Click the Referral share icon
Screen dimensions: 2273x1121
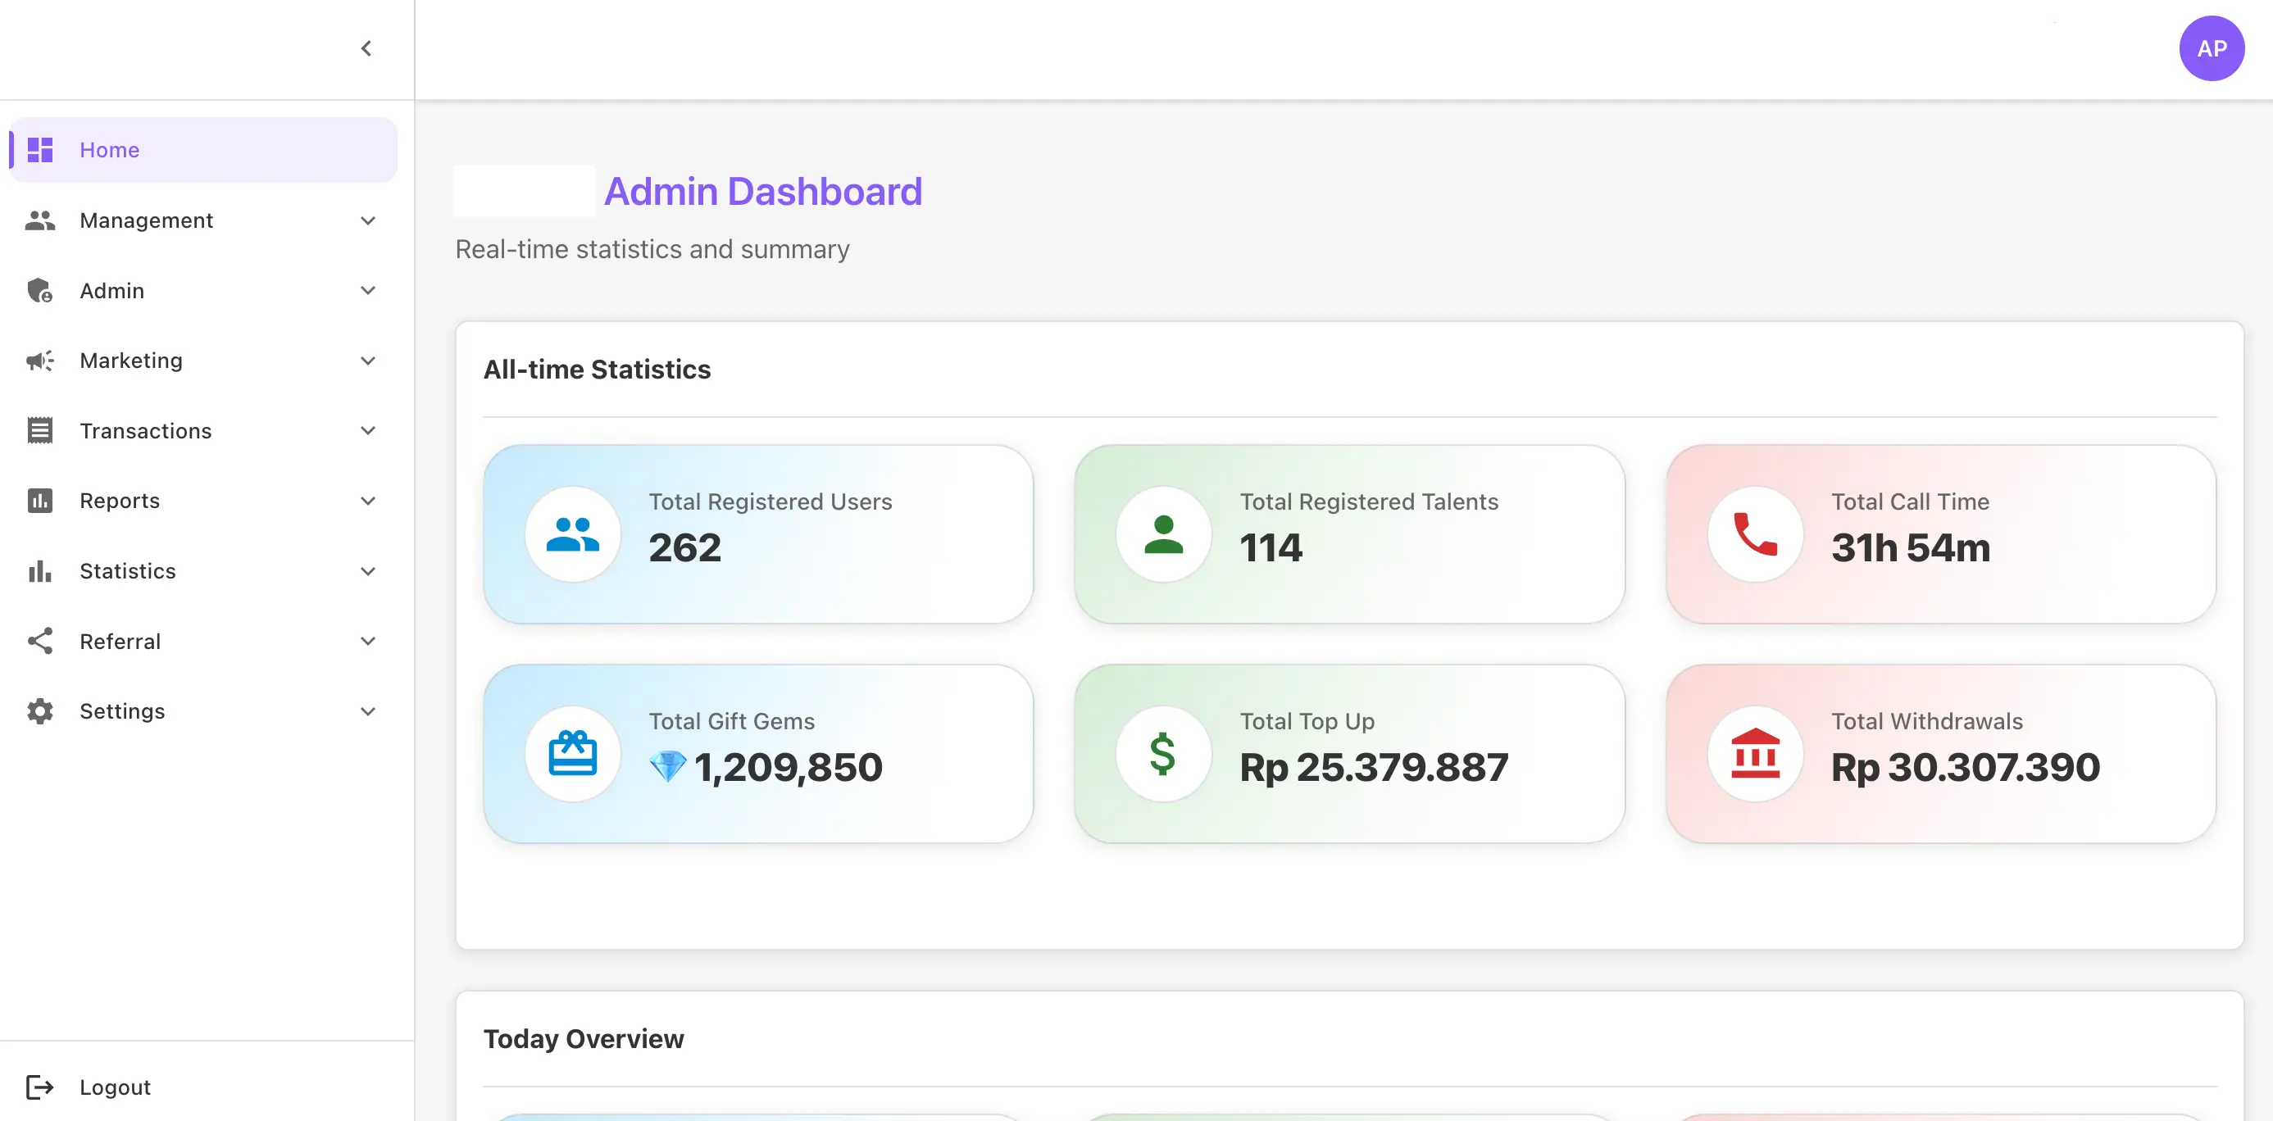(x=39, y=641)
